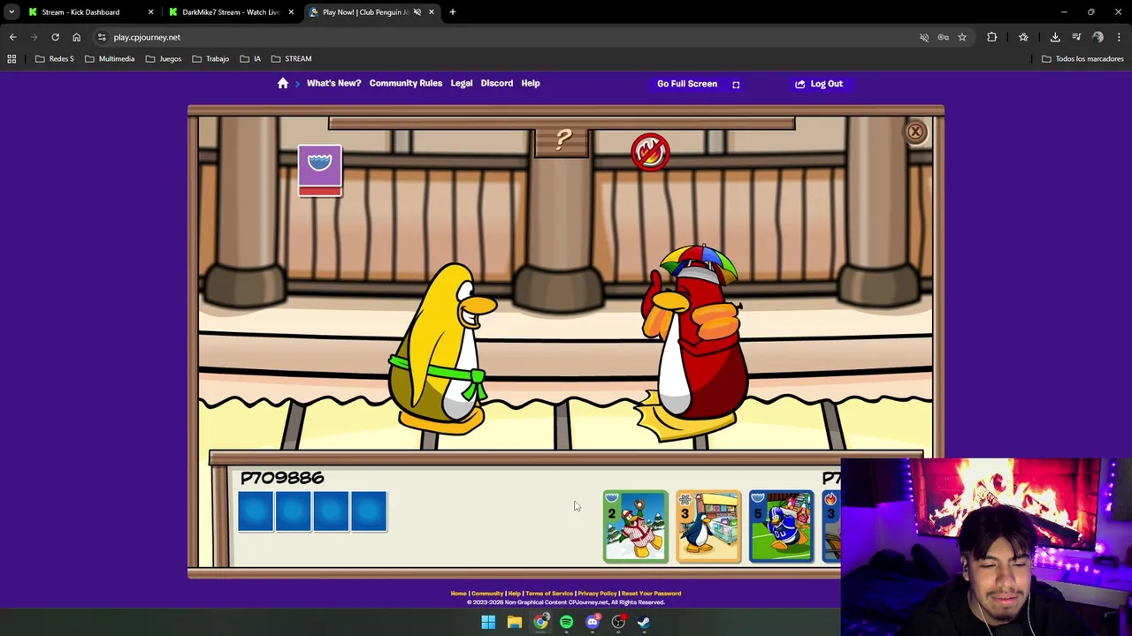Go to the site home icon
This screenshot has width=1132, height=636.
[x=283, y=83]
